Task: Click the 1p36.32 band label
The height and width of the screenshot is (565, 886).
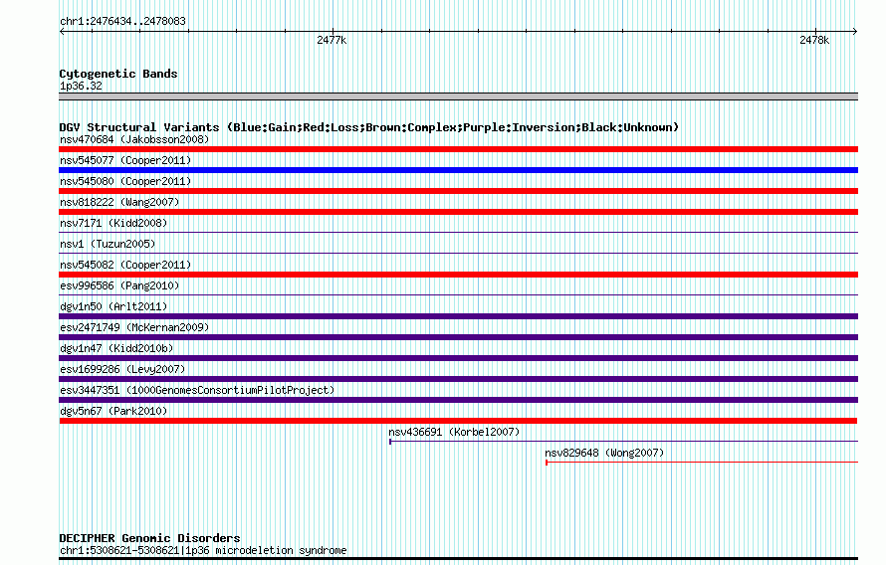Action: (81, 86)
